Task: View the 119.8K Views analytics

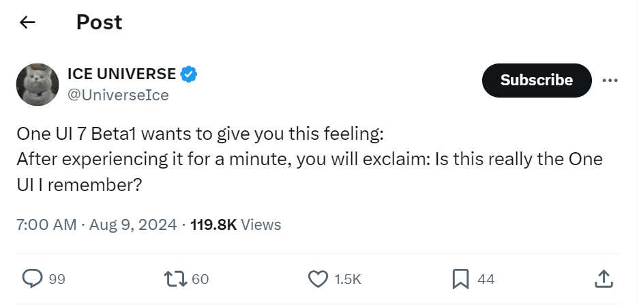Action: pos(235,224)
